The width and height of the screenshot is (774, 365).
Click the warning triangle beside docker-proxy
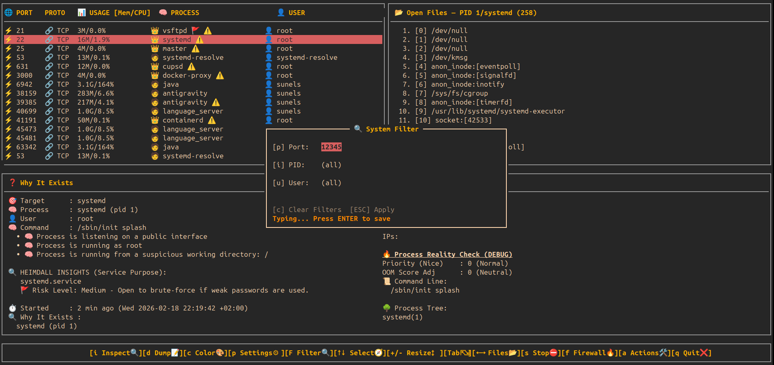click(x=220, y=75)
